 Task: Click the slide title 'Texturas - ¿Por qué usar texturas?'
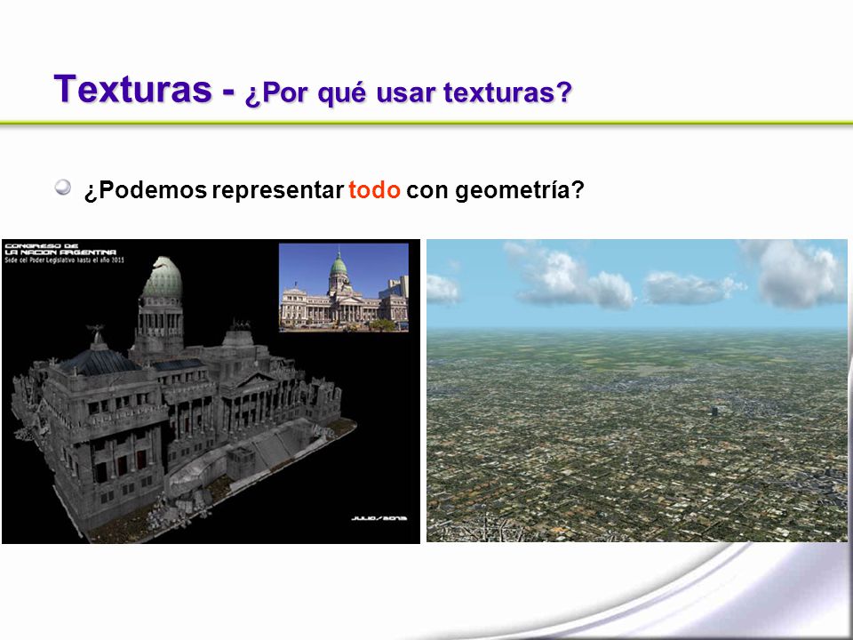point(313,90)
